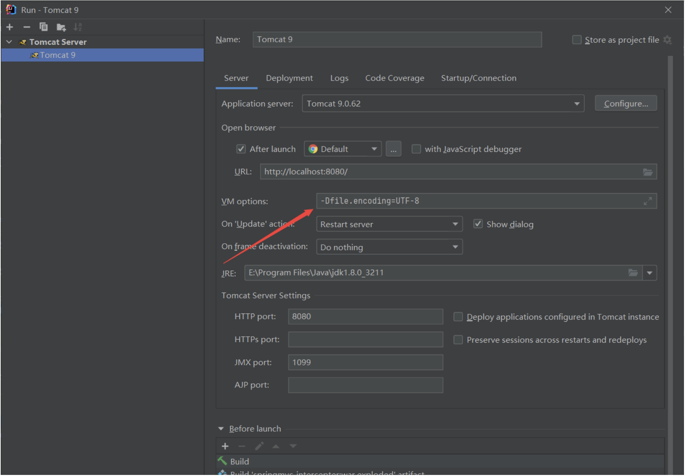Click the JMX port field
The image size is (685, 476).
[x=365, y=362]
